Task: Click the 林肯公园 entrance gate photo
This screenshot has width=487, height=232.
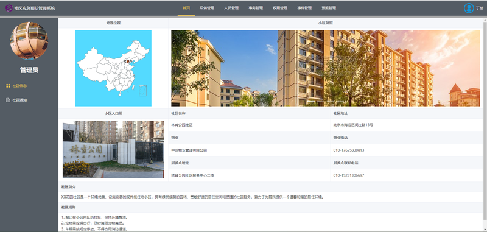Action: [x=113, y=149]
